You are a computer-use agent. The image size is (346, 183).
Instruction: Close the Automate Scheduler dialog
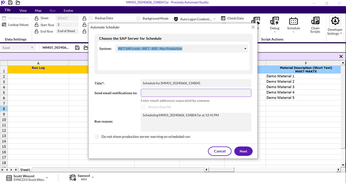pyautogui.click(x=253, y=27)
